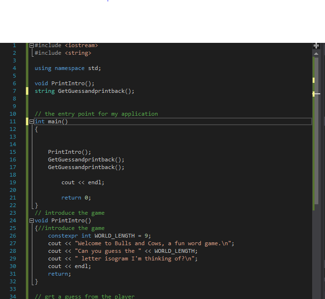The image size is (325, 299).
Task: Click "string GetGuessandprintback();" declaration on line 7
Action: [x=84, y=91]
